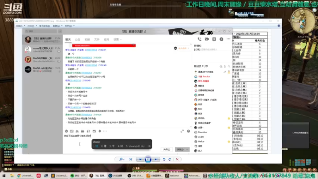Viewport: 318px width, 179px height.
Task: Use the scissors screenshot tool
Action: [77, 131]
